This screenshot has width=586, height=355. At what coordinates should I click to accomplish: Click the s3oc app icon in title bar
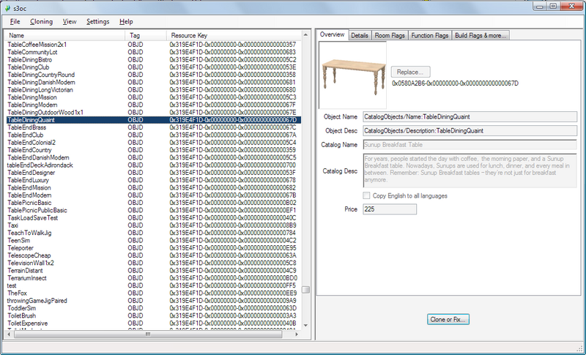tap(7, 8)
